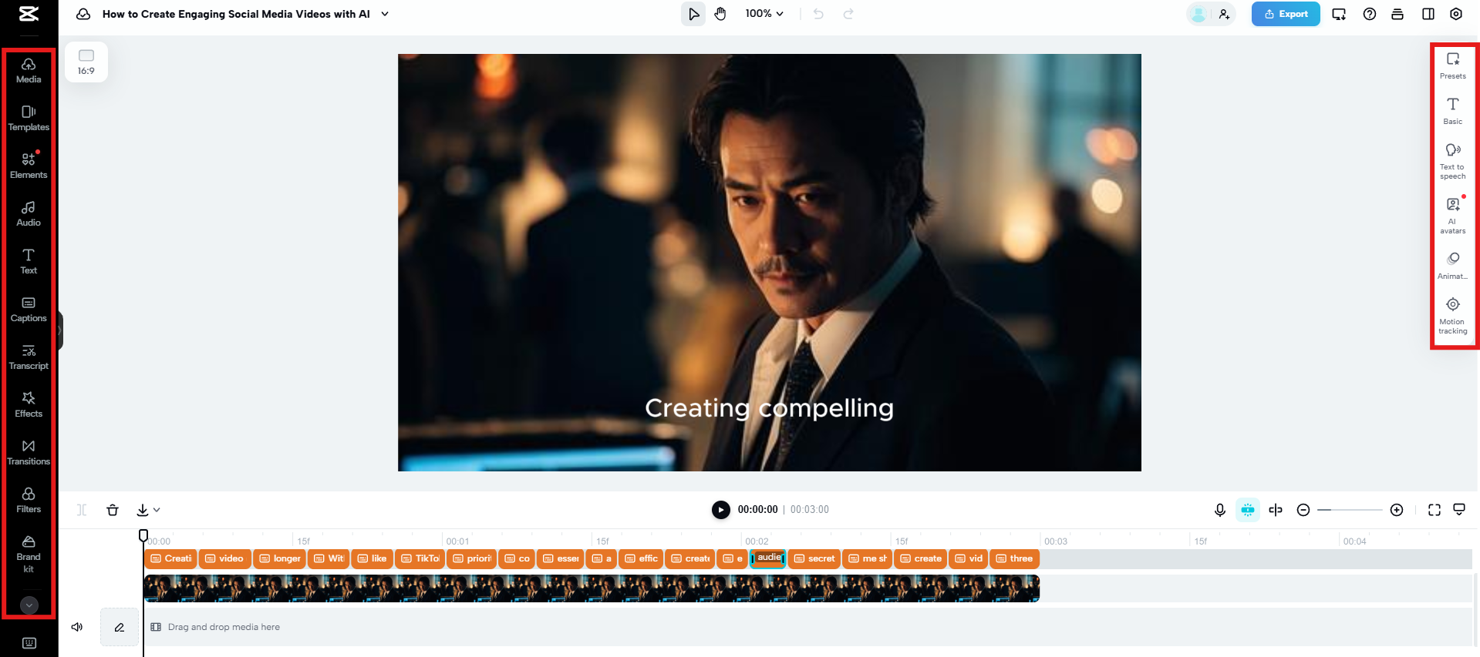The width and height of the screenshot is (1480, 657).
Task: Open the Transcript panel
Action: point(29,357)
